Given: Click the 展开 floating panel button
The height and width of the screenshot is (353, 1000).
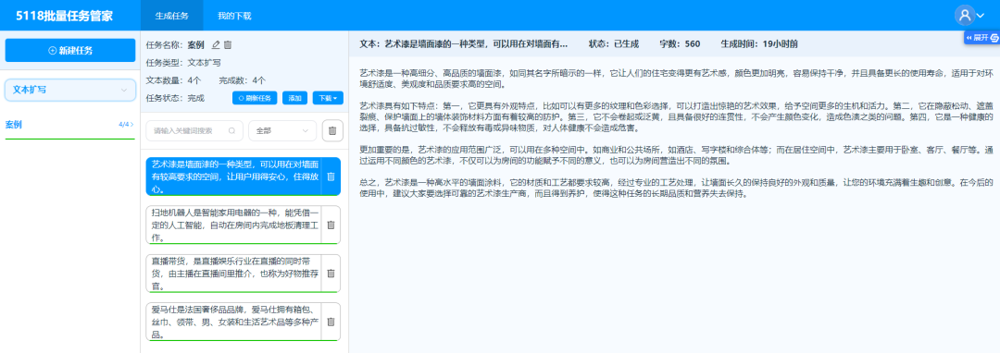Looking at the screenshot, I should [981, 38].
